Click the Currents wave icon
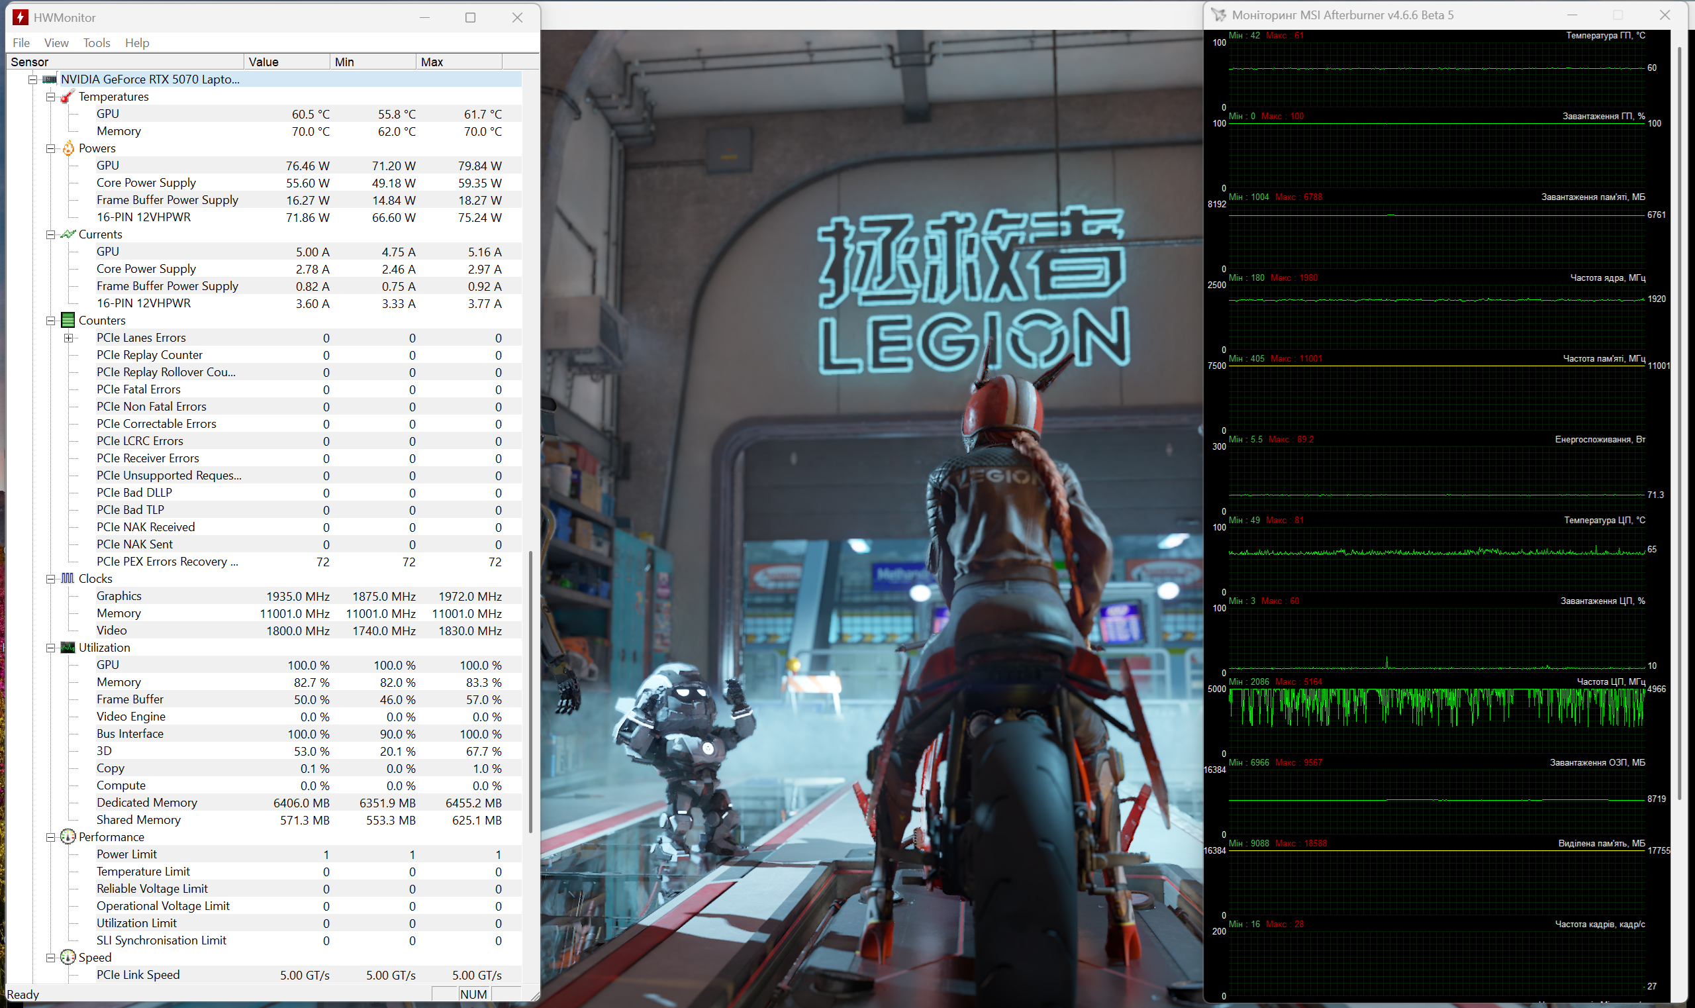This screenshot has height=1008, width=1695. [x=68, y=234]
